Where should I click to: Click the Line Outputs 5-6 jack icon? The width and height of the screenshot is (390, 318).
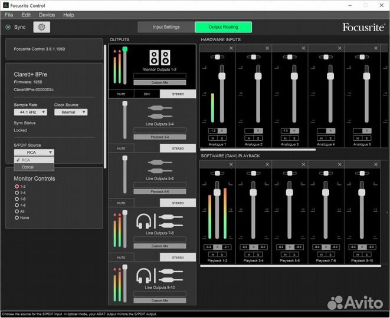(x=160, y=167)
